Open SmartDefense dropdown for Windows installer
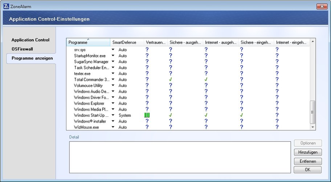 point(113,121)
